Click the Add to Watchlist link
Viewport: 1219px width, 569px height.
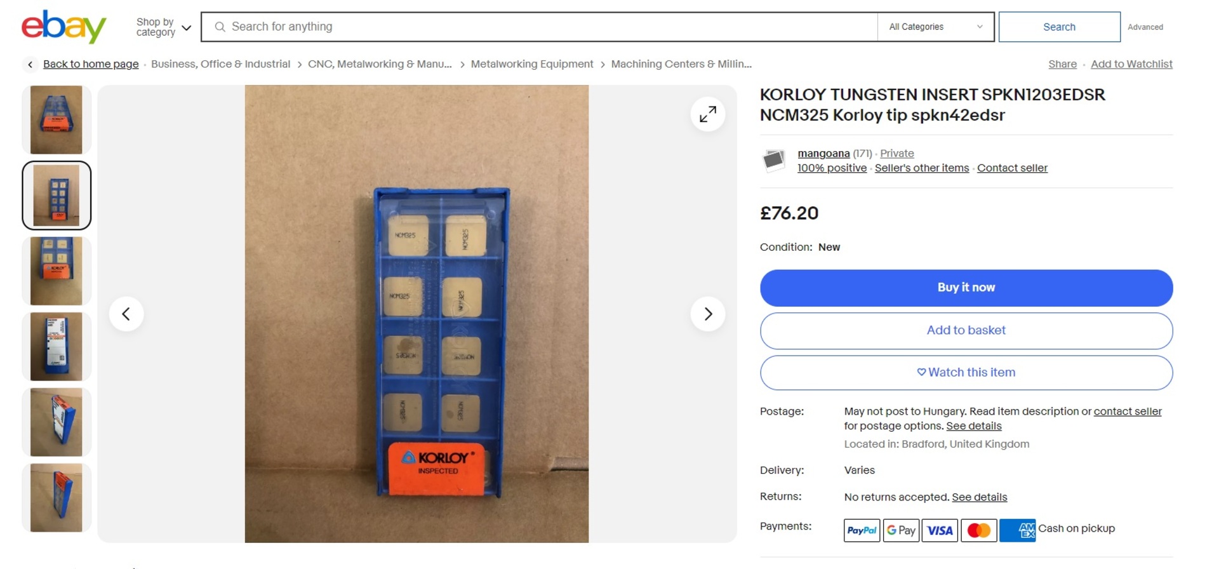[x=1131, y=64]
